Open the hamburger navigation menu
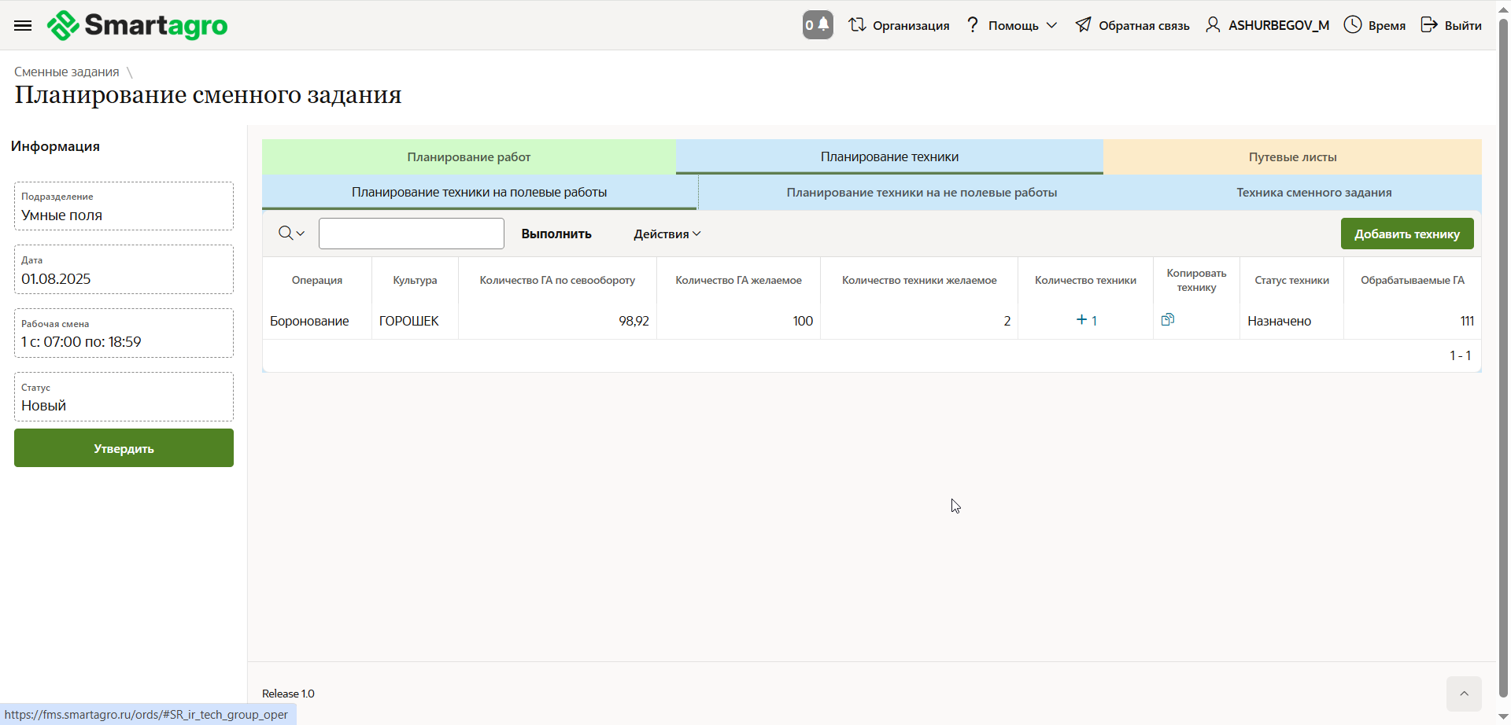This screenshot has height=725, width=1511. (23, 25)
